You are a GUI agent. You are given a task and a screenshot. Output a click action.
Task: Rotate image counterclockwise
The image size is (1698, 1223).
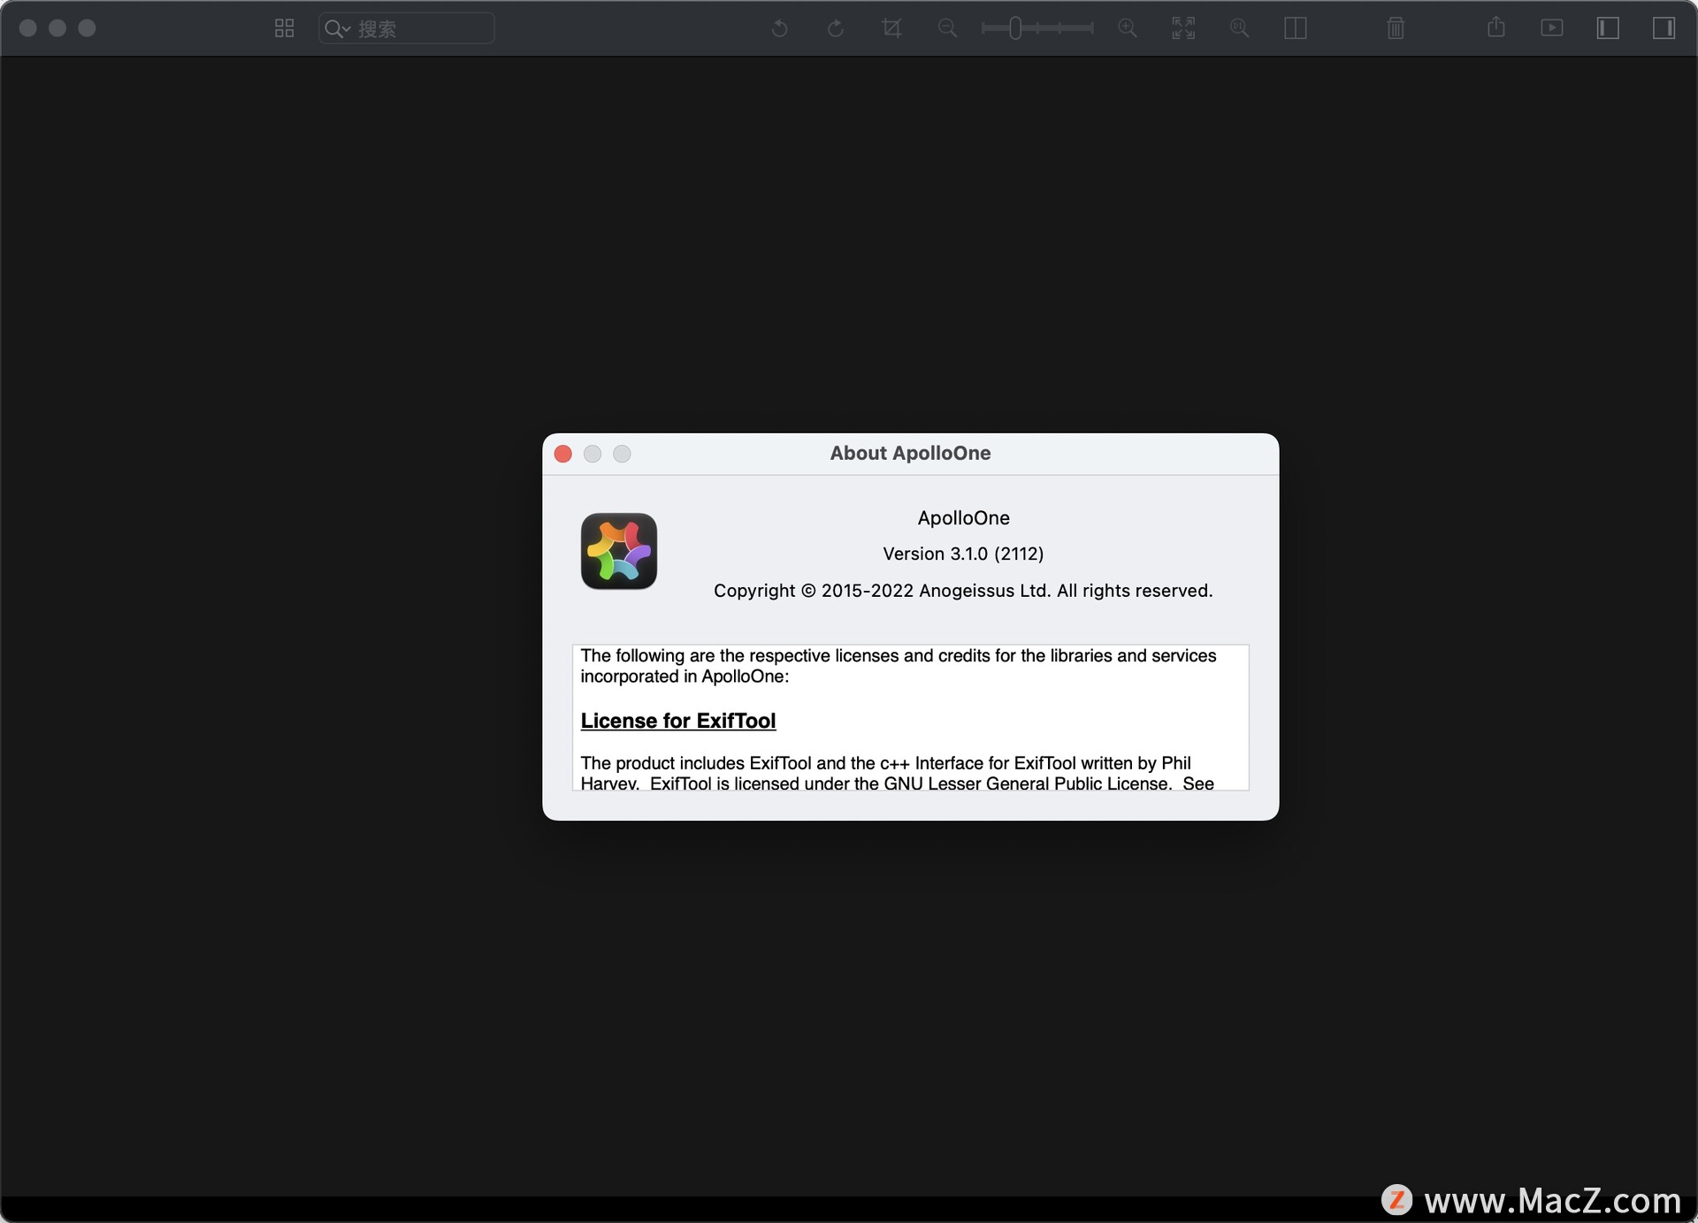coord(779,28)
